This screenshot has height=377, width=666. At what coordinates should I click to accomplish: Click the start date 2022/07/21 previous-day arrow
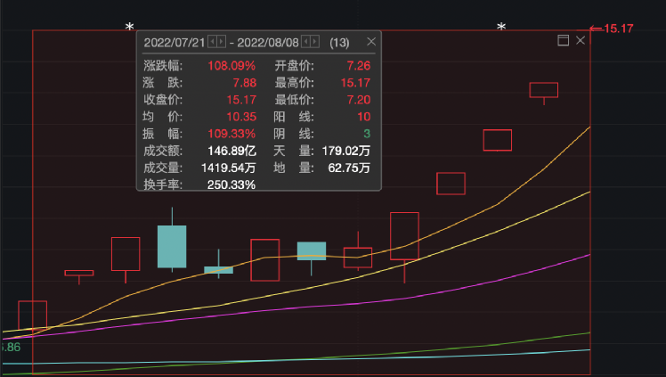212,42
